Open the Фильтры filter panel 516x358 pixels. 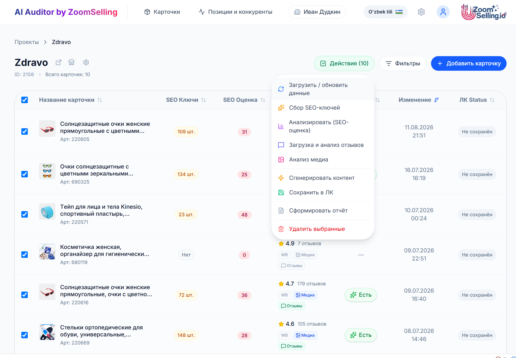[403, 63]
